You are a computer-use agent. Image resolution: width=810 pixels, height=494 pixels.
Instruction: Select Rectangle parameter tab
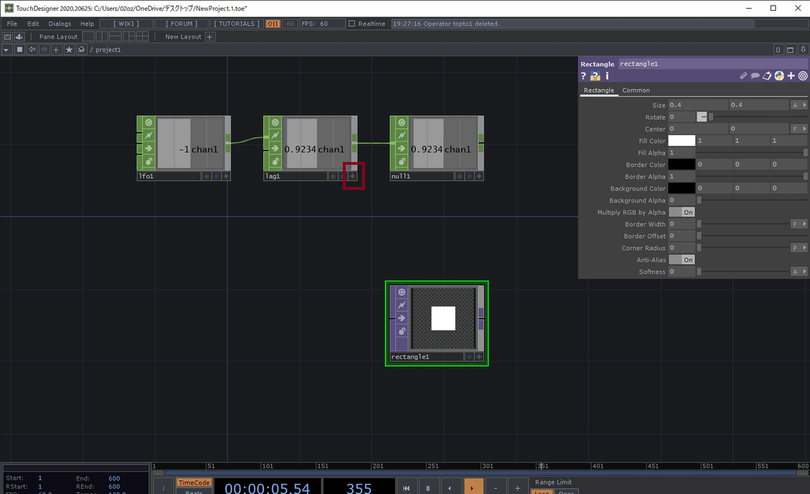pos(599,90)
